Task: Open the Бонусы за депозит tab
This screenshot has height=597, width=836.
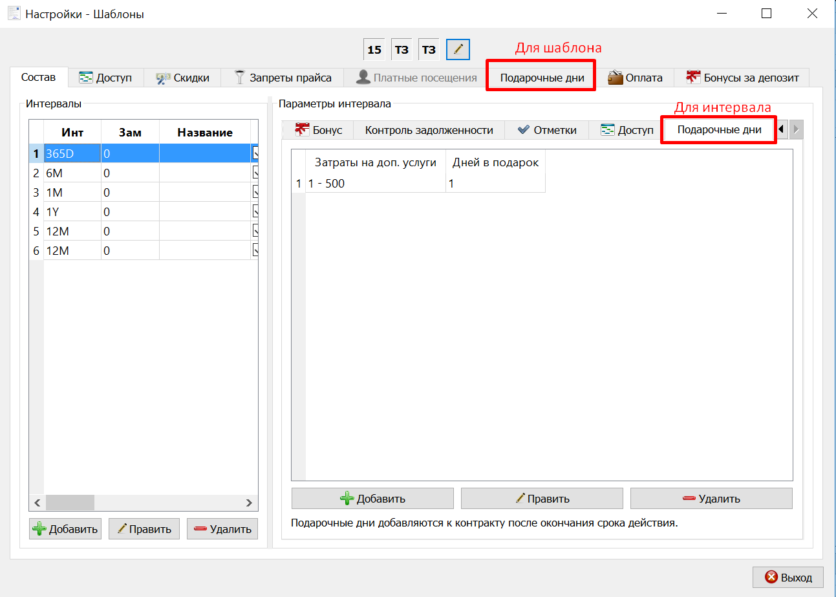Action: point(742,78)
